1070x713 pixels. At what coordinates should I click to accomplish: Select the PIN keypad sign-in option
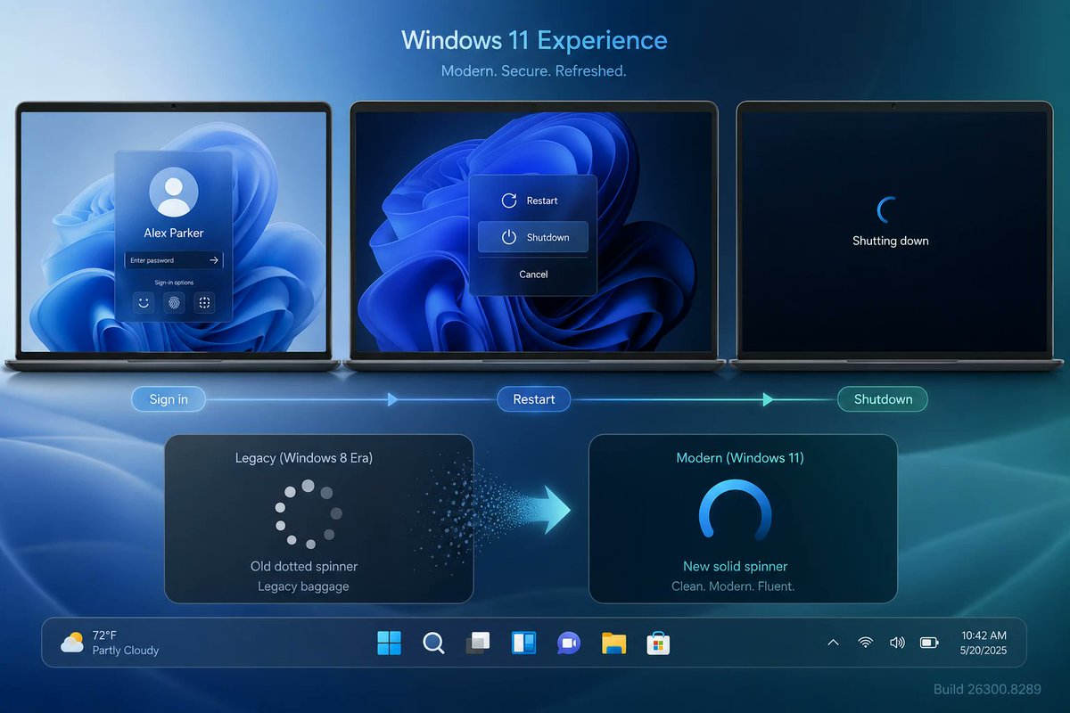point(205,303)
